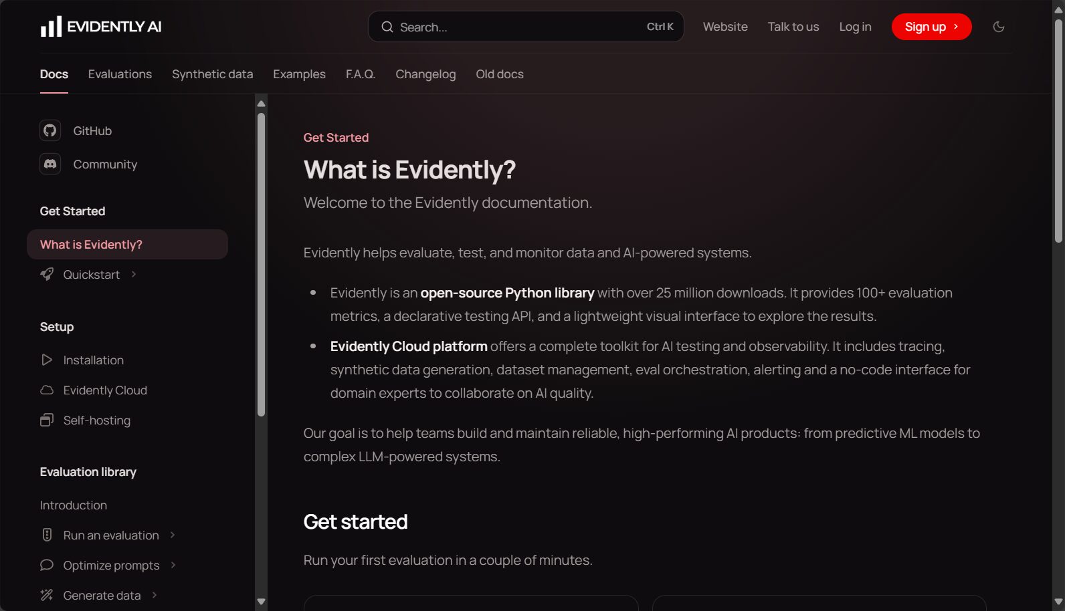
Task: Click the sidebar scrollbar thumb
Action: pos(262,265)
